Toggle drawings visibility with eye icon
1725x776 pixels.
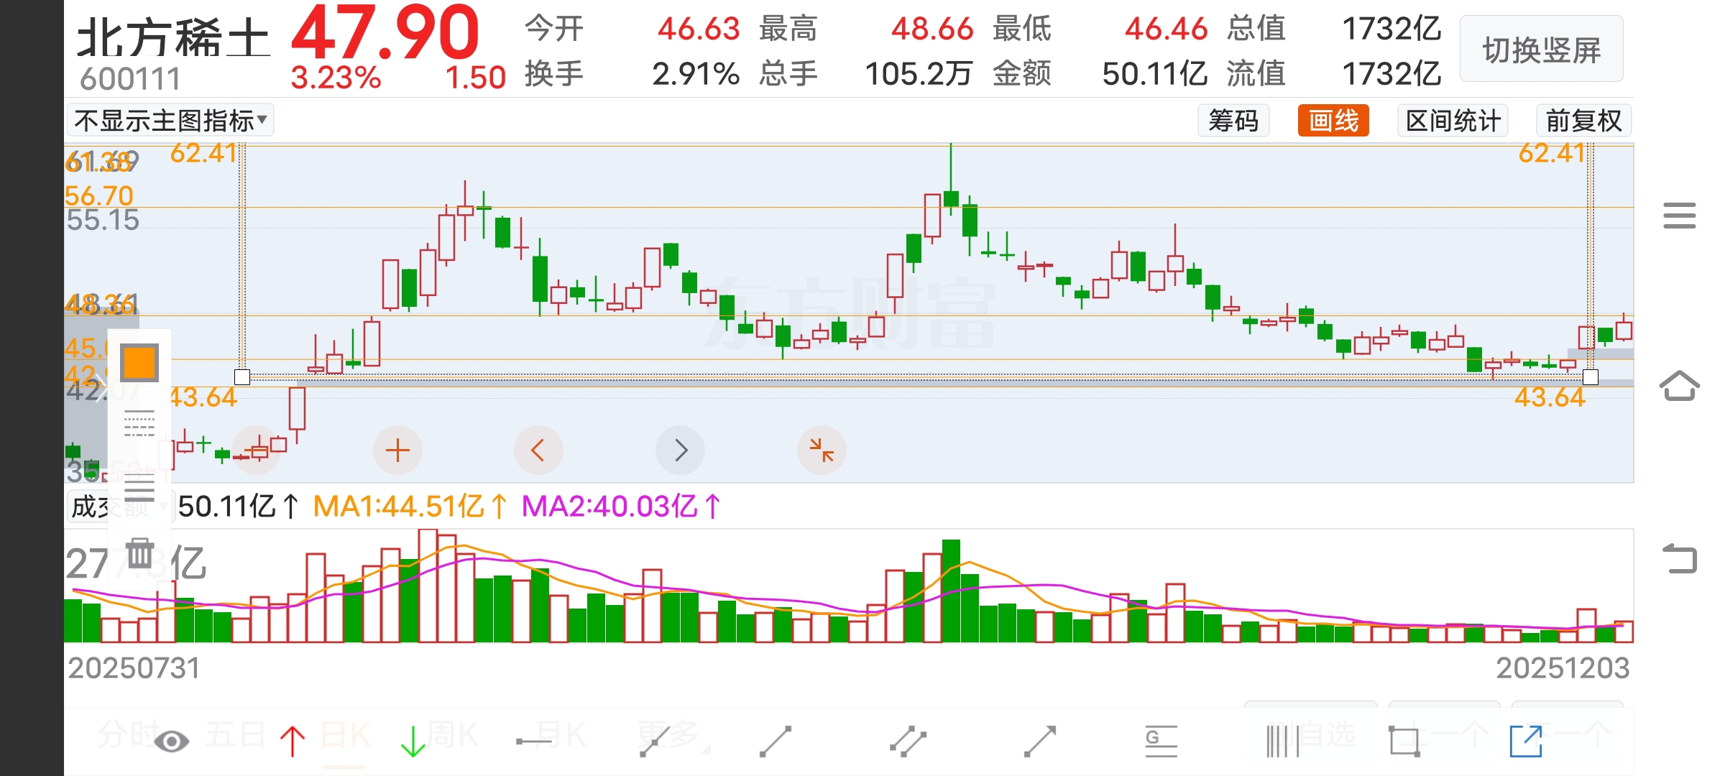172,741
